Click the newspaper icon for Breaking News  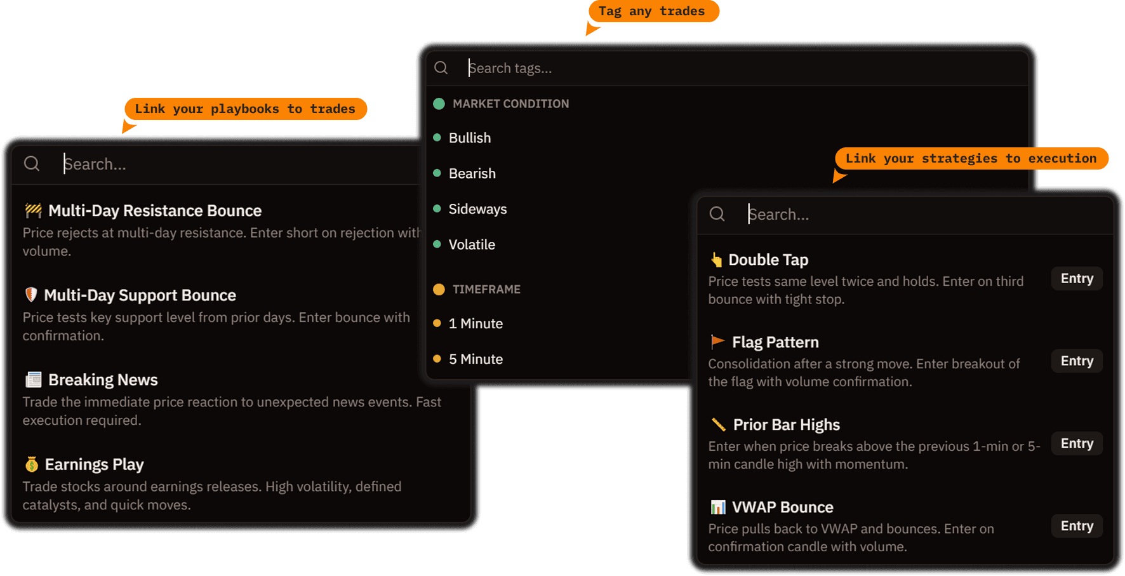coord(32,379)
